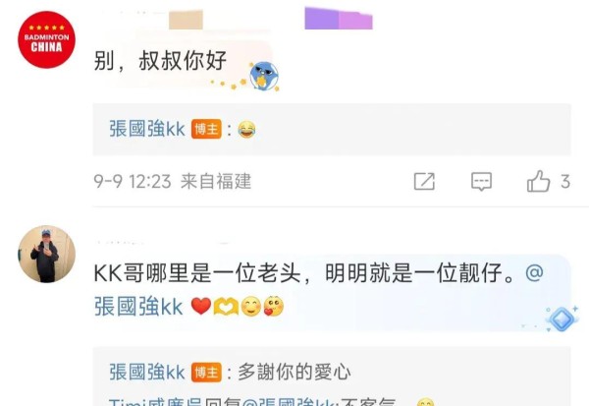Click the first comment like count 3
The image size is (589, 406).
click(565, 181)
